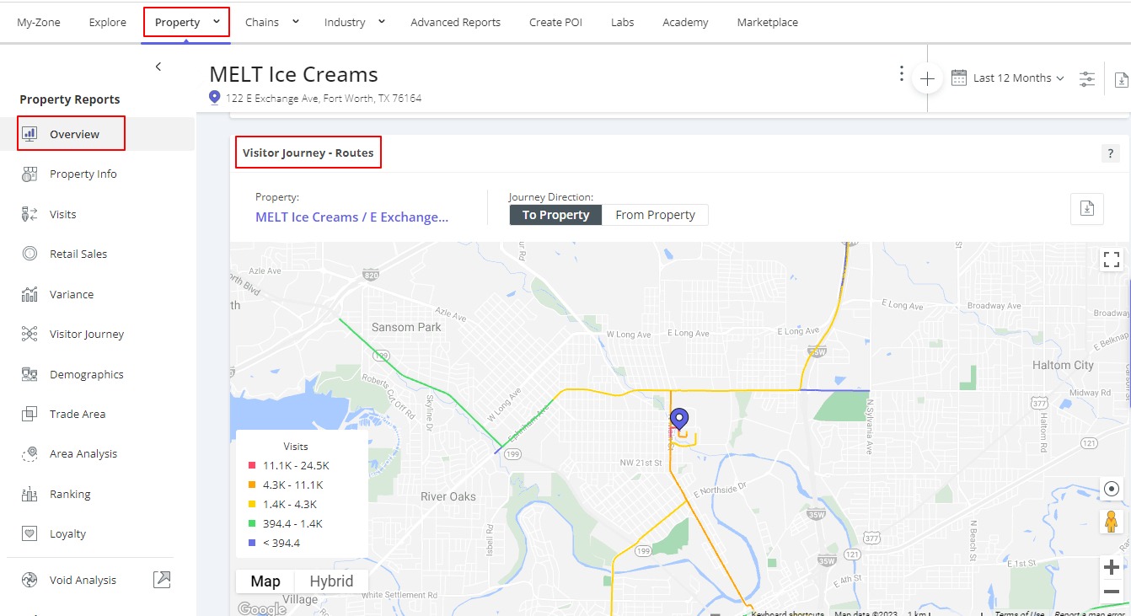Switch to Map view type
The image size is (1131, 616).
265,581
